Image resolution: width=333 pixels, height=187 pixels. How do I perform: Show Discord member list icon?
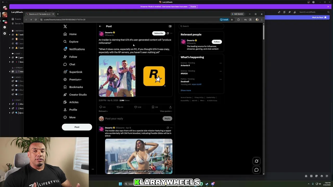pyautogui.click(x=295, y=12)
